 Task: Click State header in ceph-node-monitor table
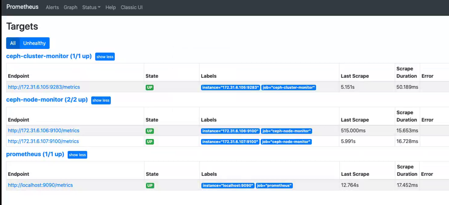[x=152, y=120]
